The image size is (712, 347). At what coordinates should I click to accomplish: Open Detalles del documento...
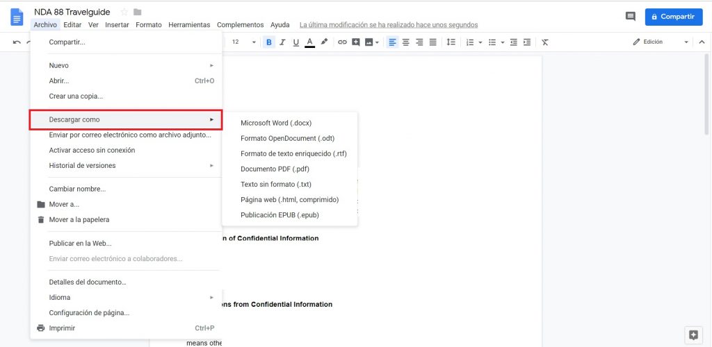point(127,282)
